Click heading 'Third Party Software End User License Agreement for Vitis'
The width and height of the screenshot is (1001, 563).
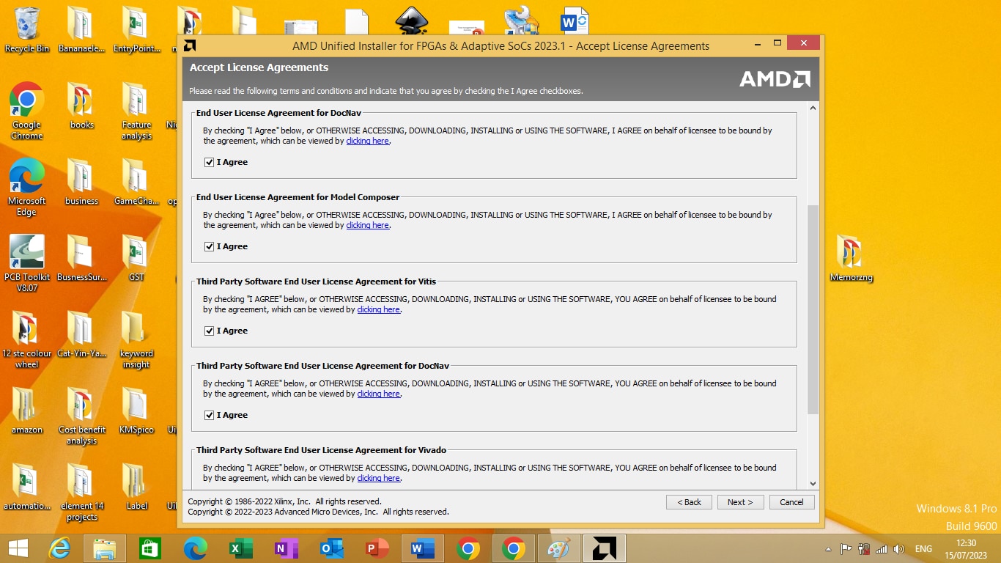[316, 281]
